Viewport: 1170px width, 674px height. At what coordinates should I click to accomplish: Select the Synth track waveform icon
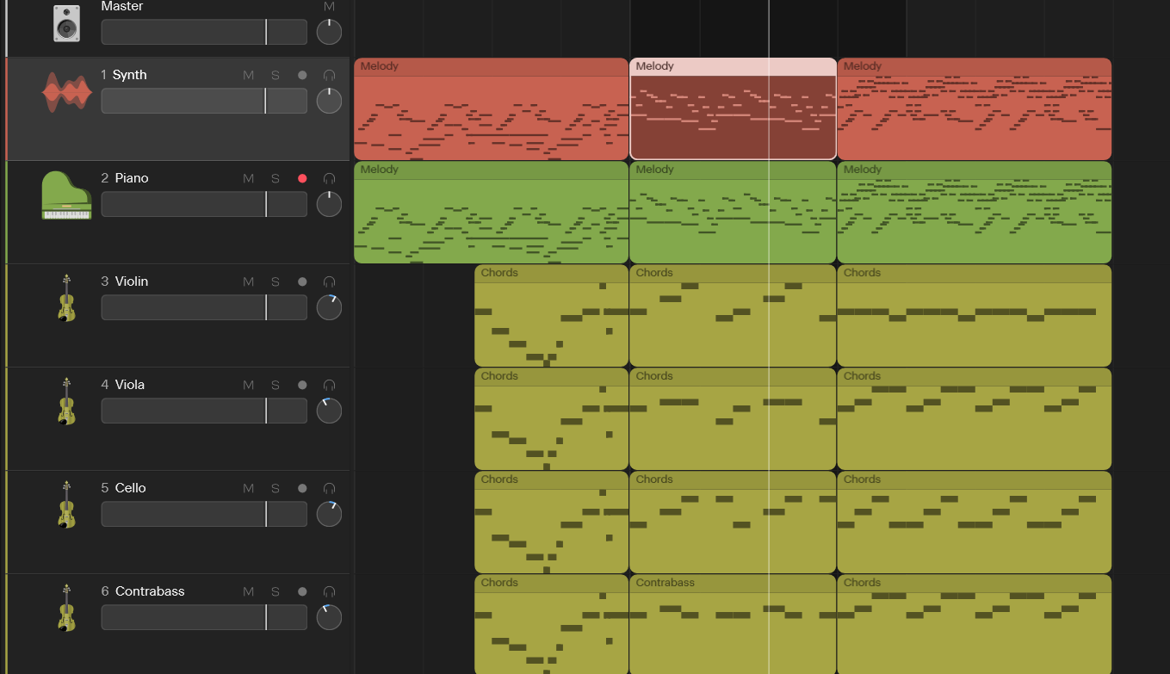point(67,93)
